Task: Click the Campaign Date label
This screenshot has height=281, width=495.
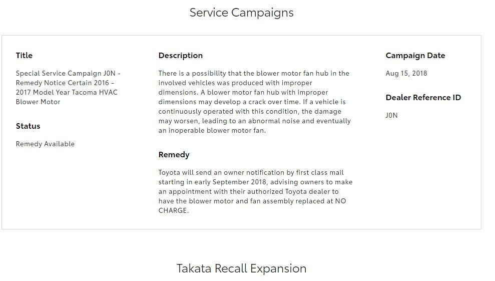Action: pos(415,55)
